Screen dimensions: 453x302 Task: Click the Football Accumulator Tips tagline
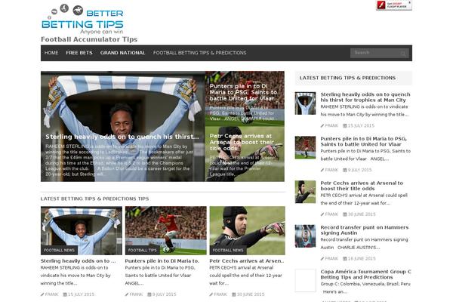(x=89, y=39)
